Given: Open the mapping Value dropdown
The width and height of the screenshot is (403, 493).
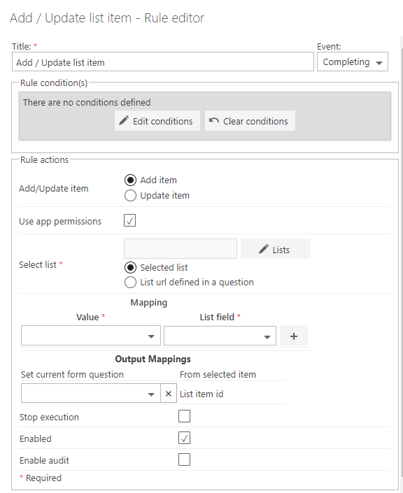Looking at the screenshot, I should point(90,336).
